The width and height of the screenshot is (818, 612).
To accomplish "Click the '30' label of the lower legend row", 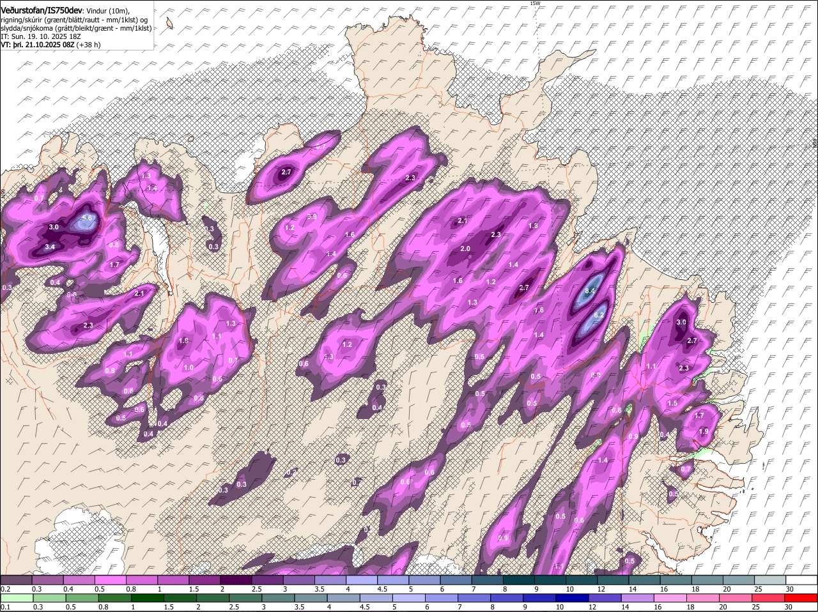I will point(789,607).
